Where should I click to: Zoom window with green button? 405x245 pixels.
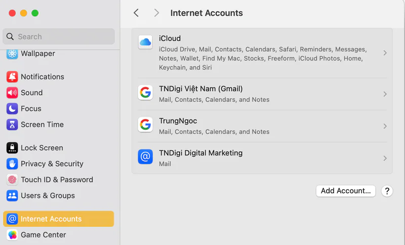pos(35,13)
